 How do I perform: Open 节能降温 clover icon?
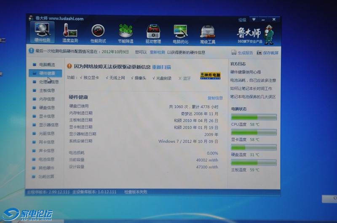click(125, 33)
